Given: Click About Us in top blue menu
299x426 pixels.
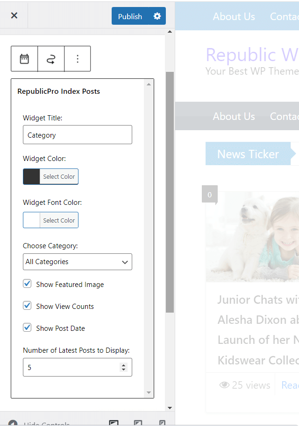Looking at the screenshot, I should (x=234, y=17).
